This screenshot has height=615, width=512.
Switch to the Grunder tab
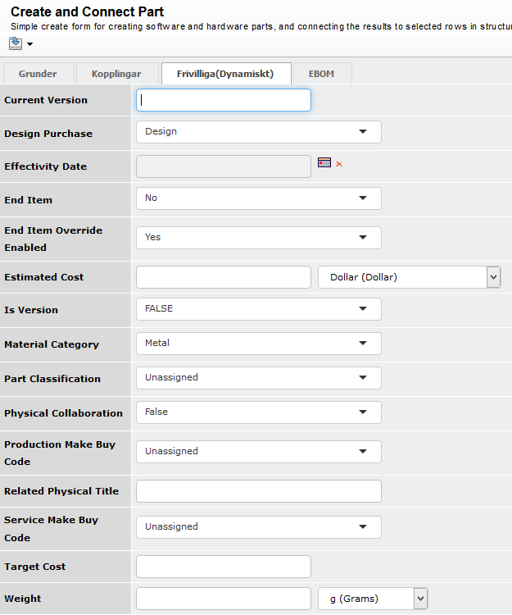[x=38, y=74]
